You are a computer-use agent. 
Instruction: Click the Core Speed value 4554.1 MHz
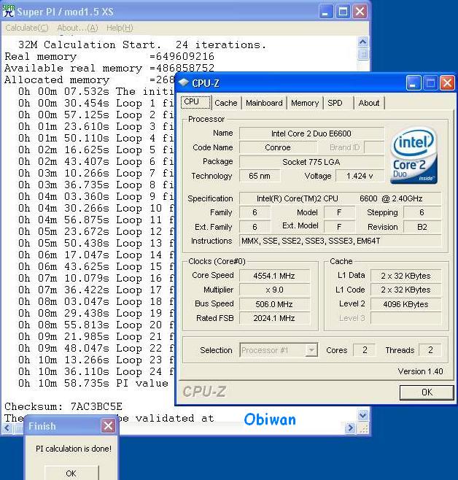point(274,276)
